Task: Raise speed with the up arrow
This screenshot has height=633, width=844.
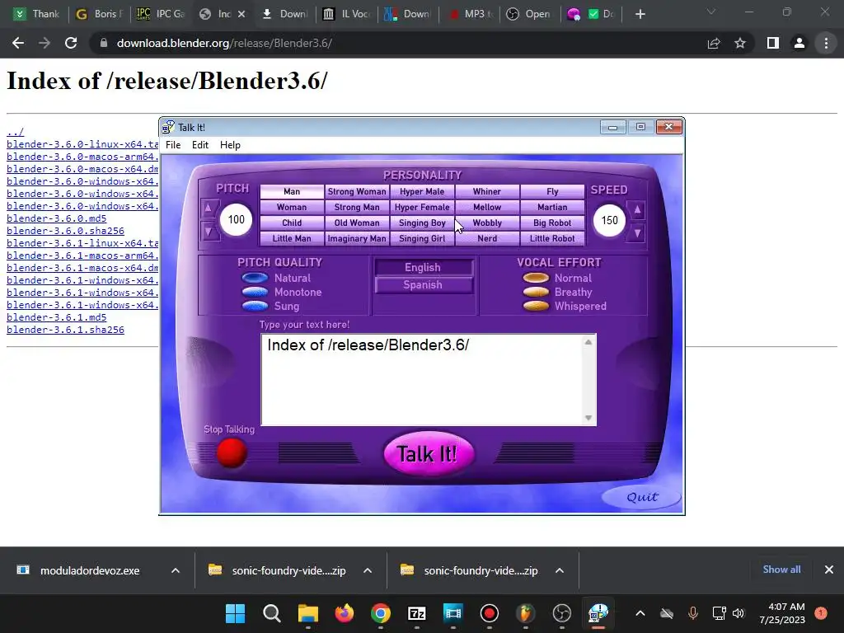Action: click(x=637, y=209)
